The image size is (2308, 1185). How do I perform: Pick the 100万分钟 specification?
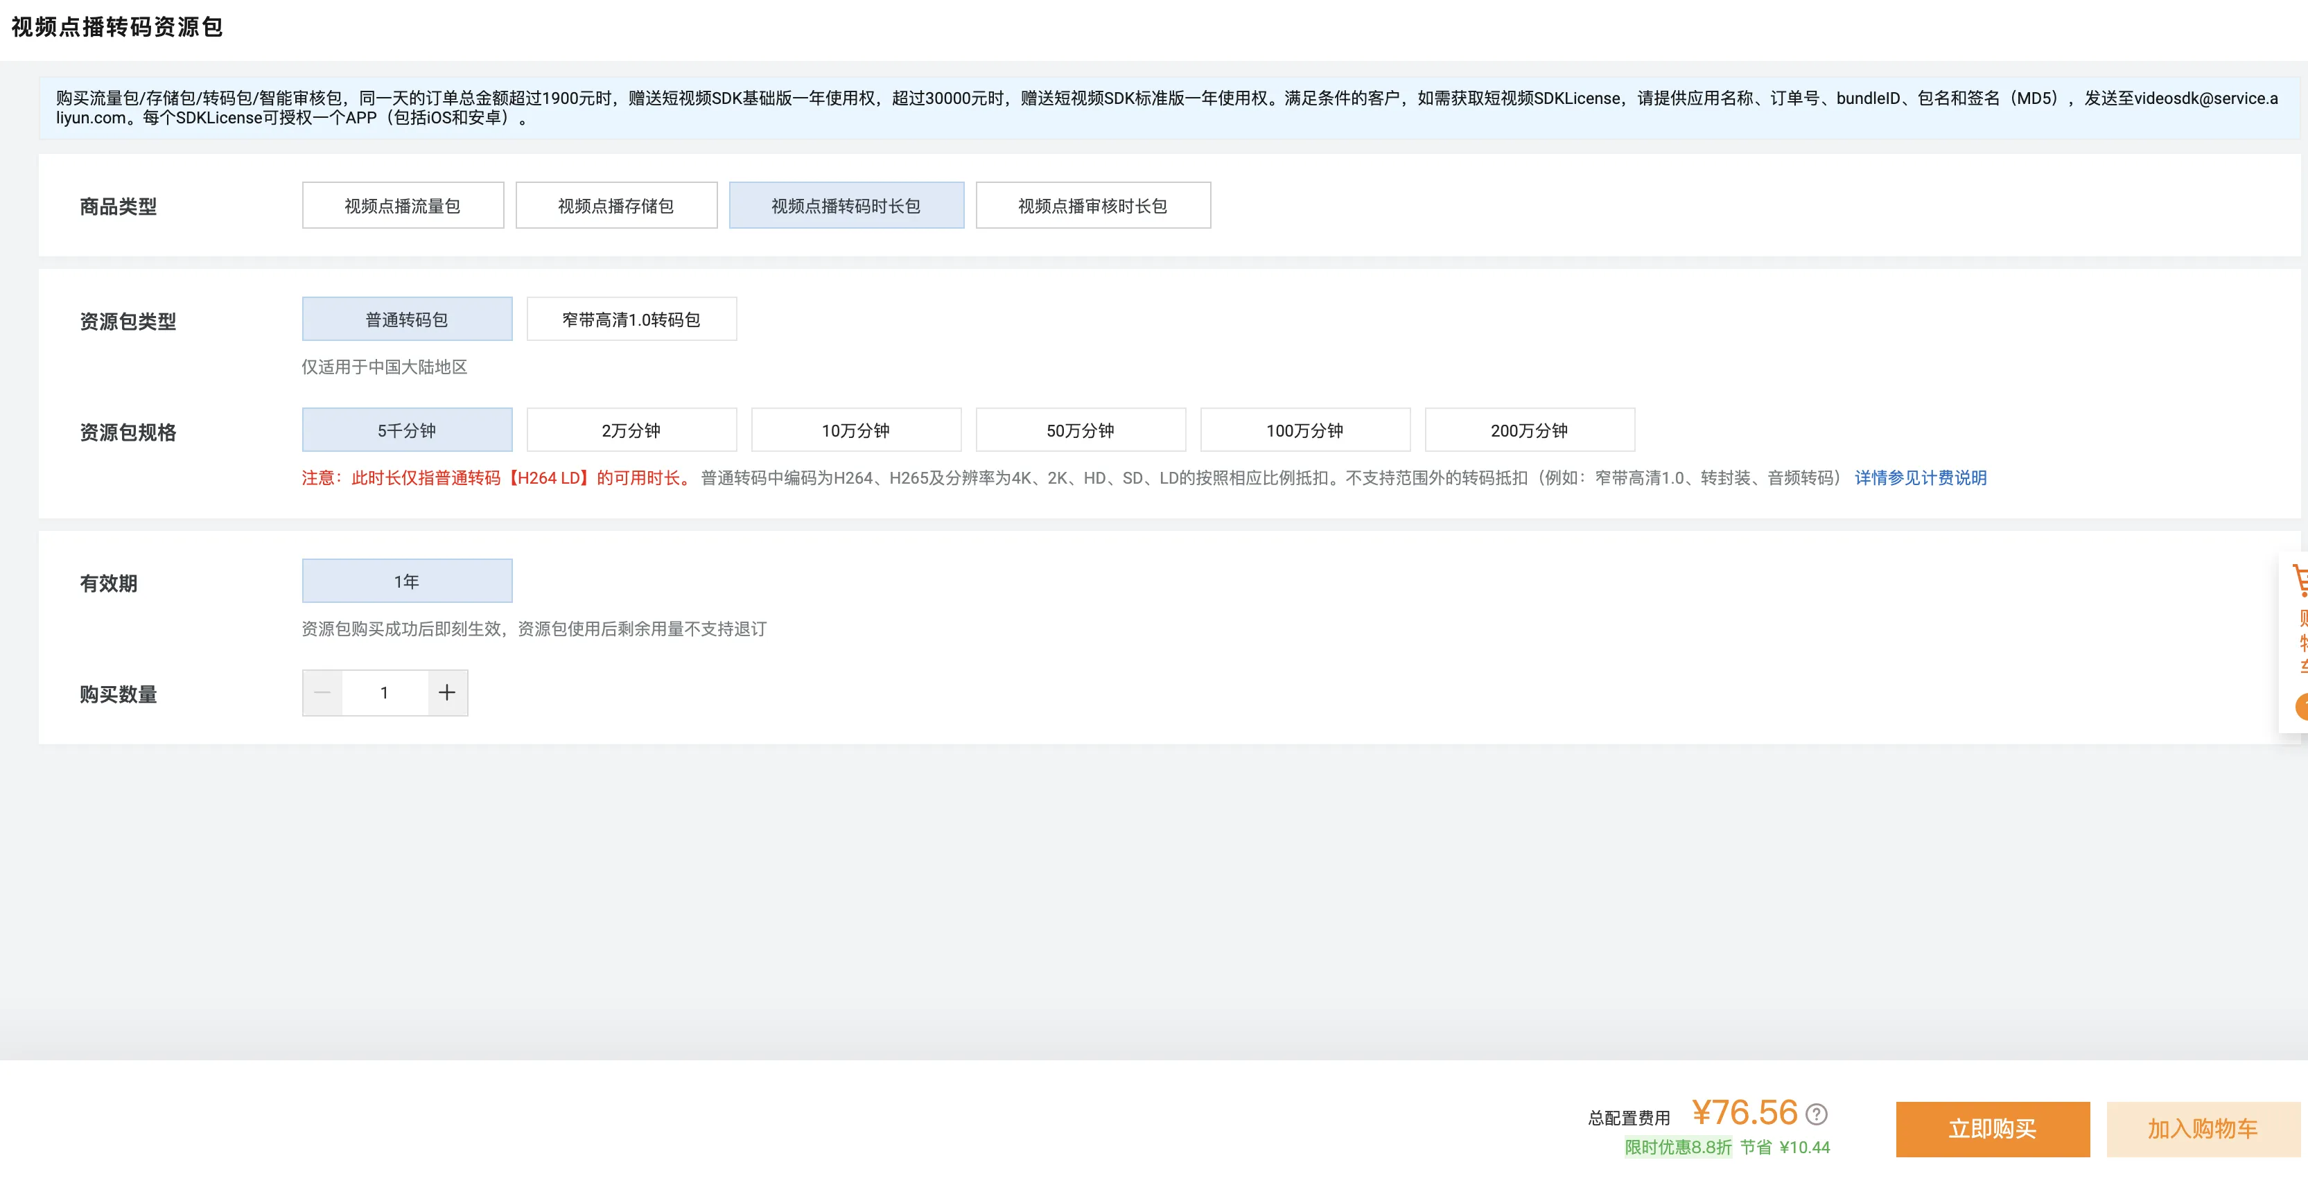click(1304, 430)
